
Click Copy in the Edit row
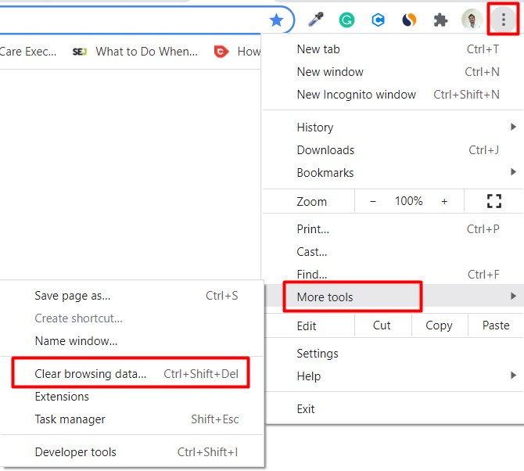tap(439, 325)
